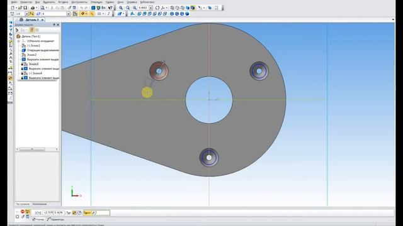
Task: Click the grid icon in second toolbar row
Action: point(99,14)
